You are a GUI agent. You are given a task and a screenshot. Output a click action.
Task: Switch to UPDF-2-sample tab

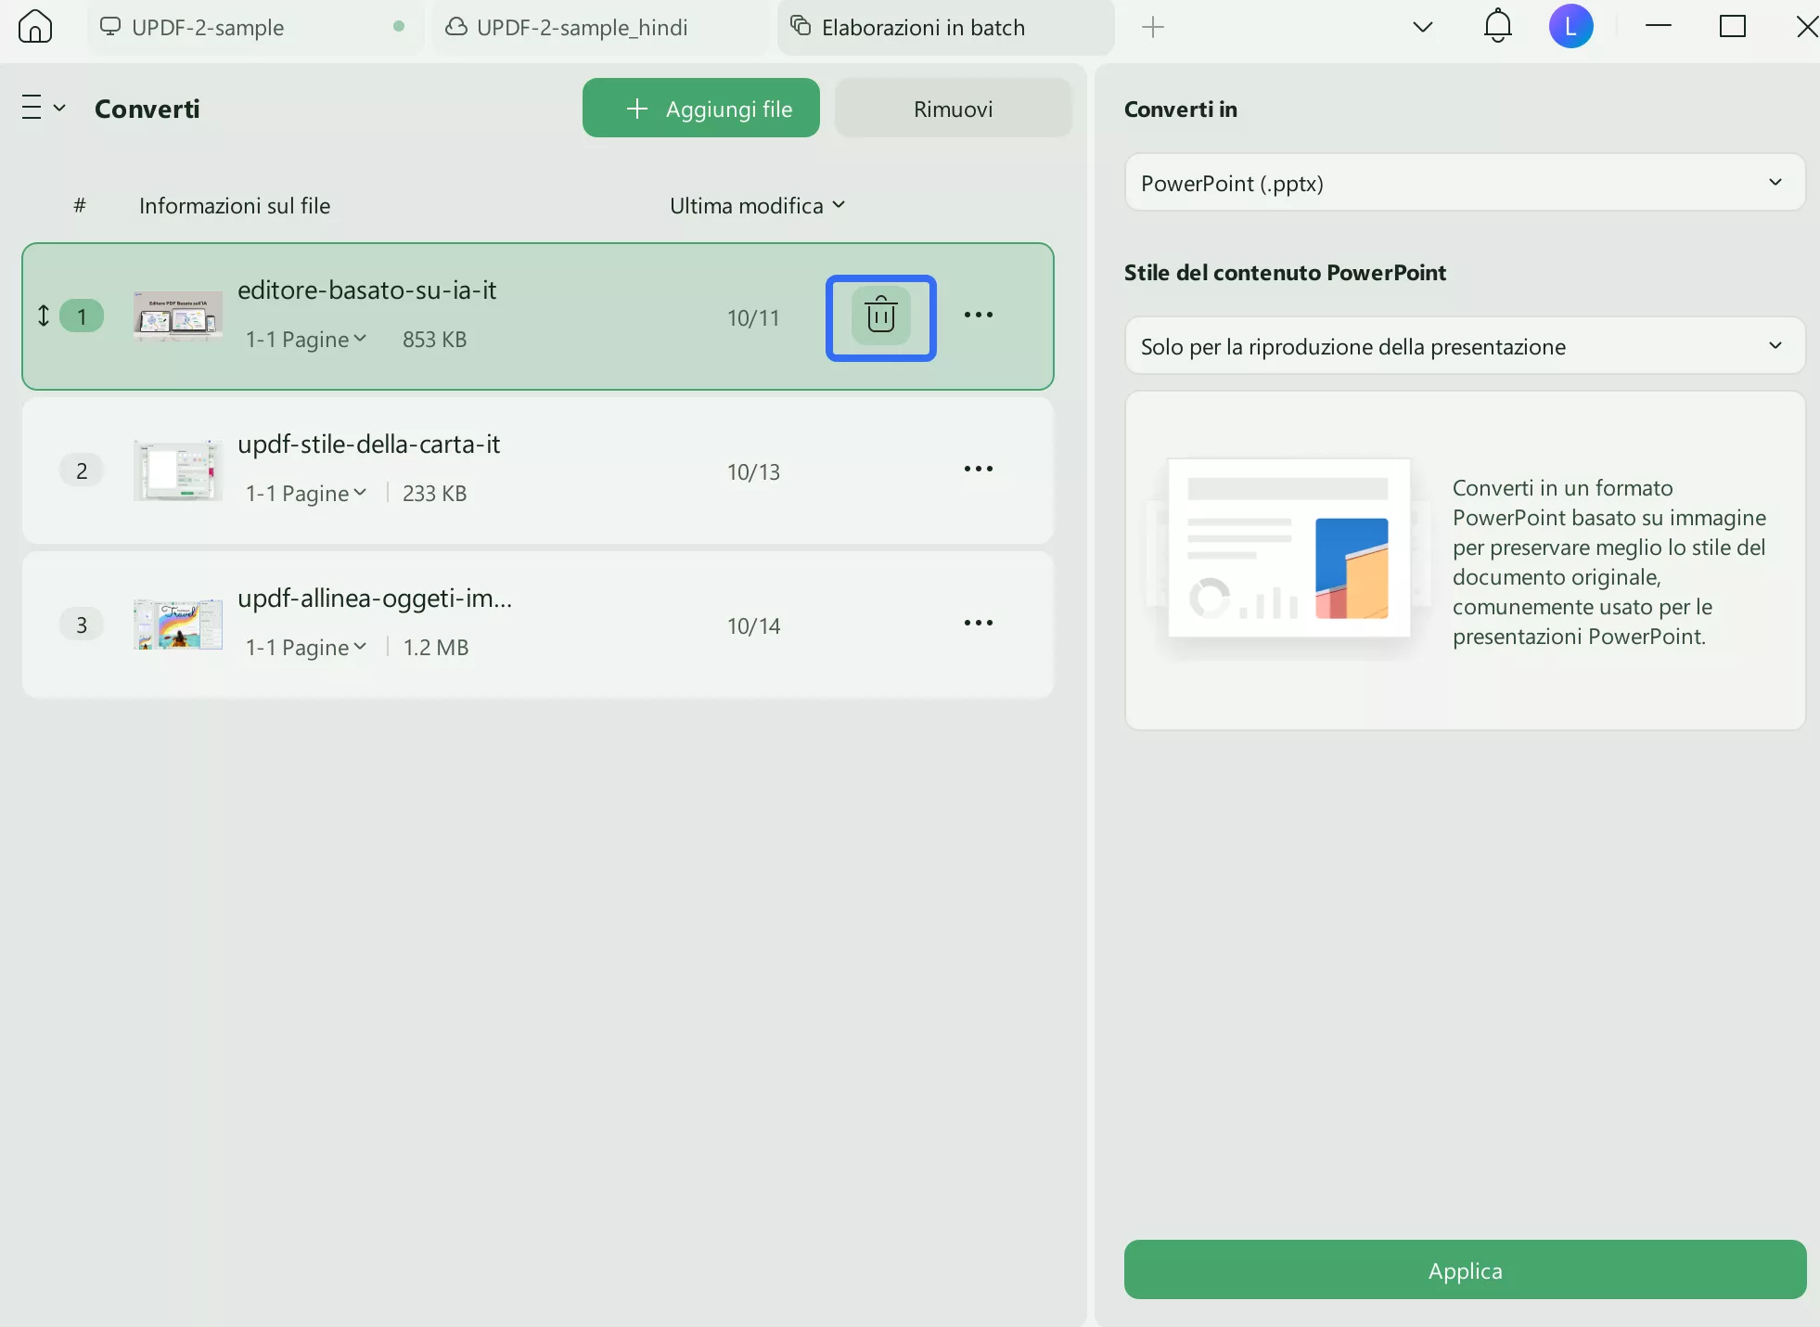[x=209, y=28]
